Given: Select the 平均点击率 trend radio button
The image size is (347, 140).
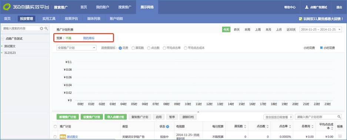Looking at the screenshot, I should [164, 48].
